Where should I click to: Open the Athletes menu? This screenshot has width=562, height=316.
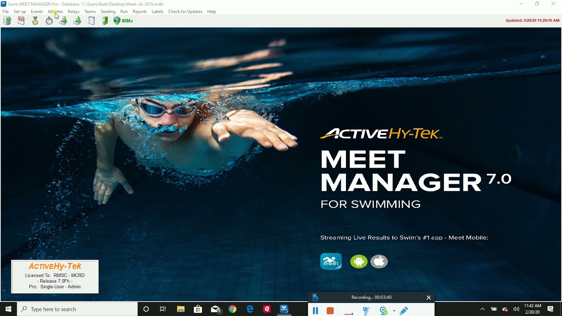[x=55, y=11]
